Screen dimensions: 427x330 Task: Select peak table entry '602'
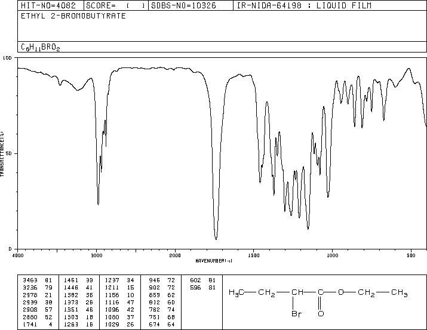195,280
